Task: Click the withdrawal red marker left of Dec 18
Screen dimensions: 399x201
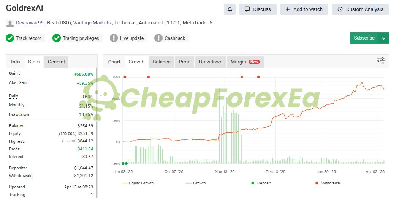Action: 258,77
